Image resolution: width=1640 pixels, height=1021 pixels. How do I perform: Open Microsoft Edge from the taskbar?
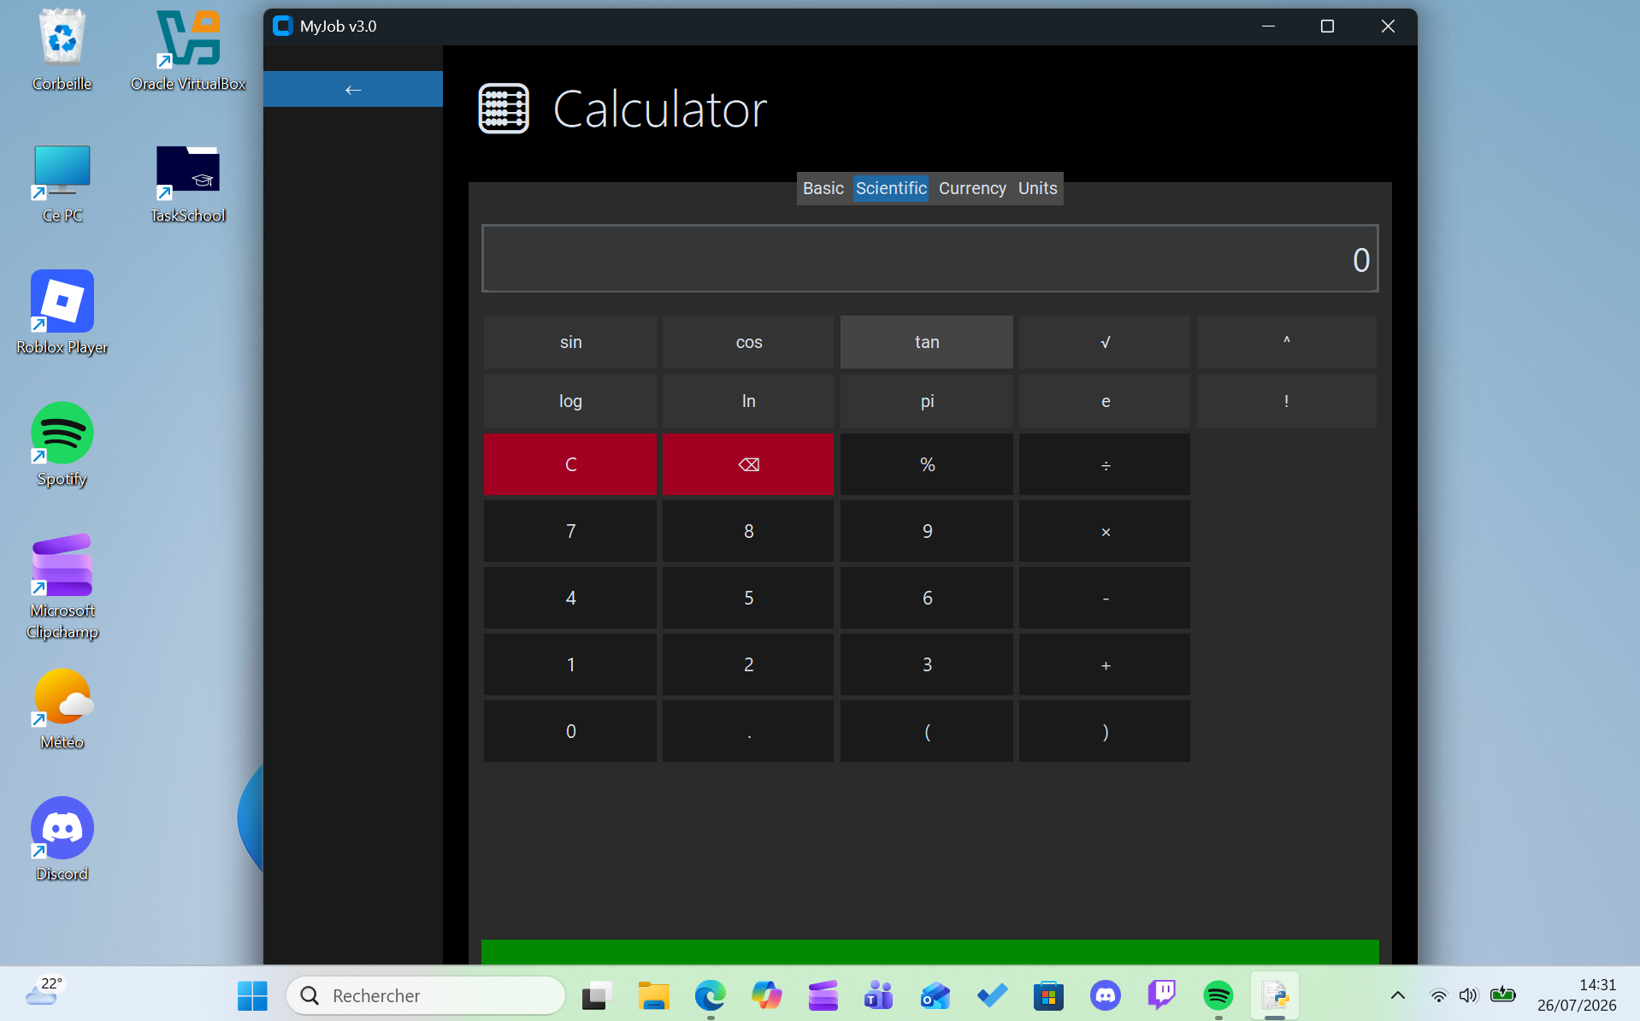(710, 995)
